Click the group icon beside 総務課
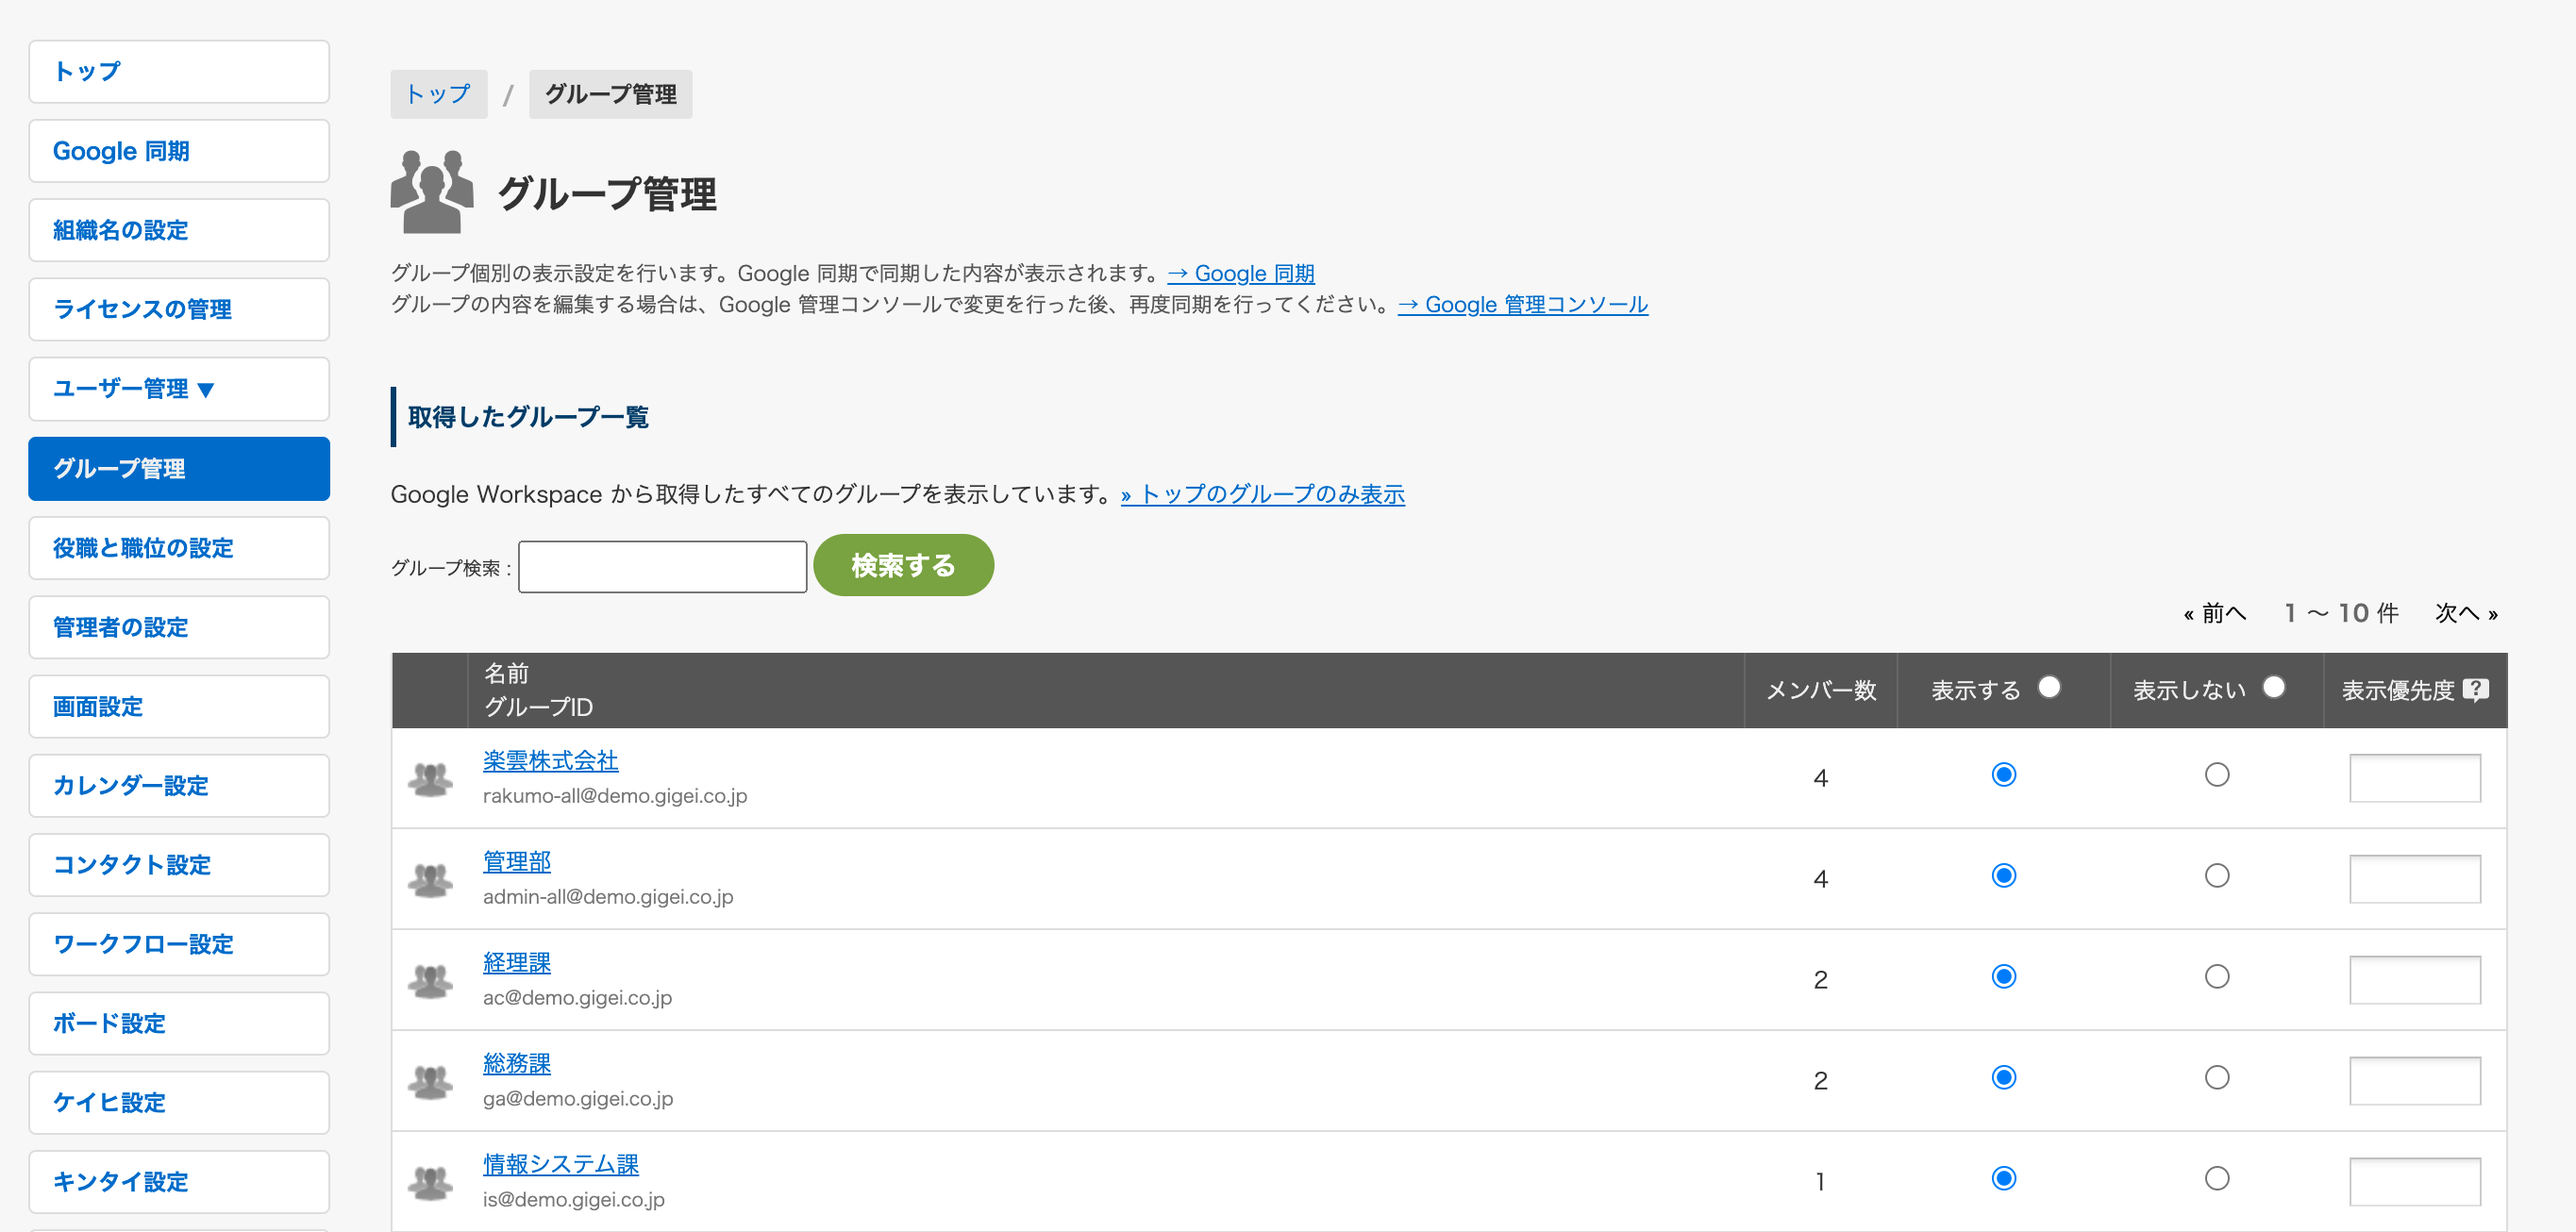This screenshot has width=2576, height=1232. [x=430, y=1081]
